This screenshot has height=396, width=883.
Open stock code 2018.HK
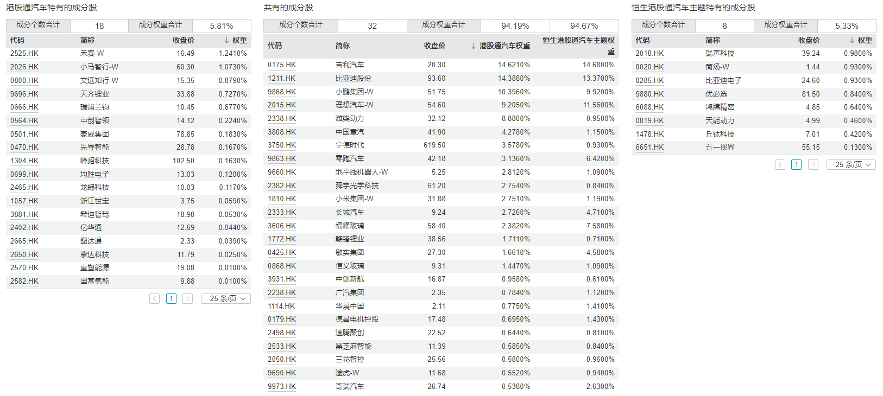click(x=650, y=54)
